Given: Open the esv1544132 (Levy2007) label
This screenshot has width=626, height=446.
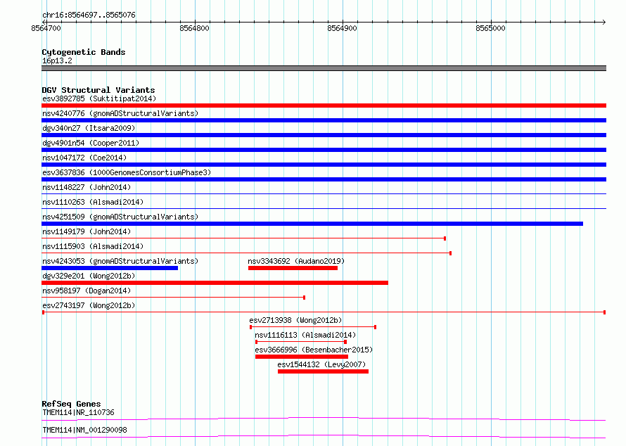Looking at the screenshot, I should pos(321,364).
